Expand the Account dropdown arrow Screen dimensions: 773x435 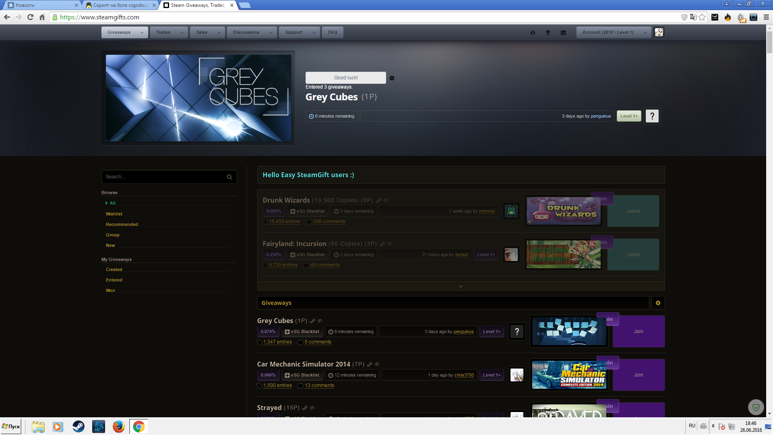tap(645, 33)
